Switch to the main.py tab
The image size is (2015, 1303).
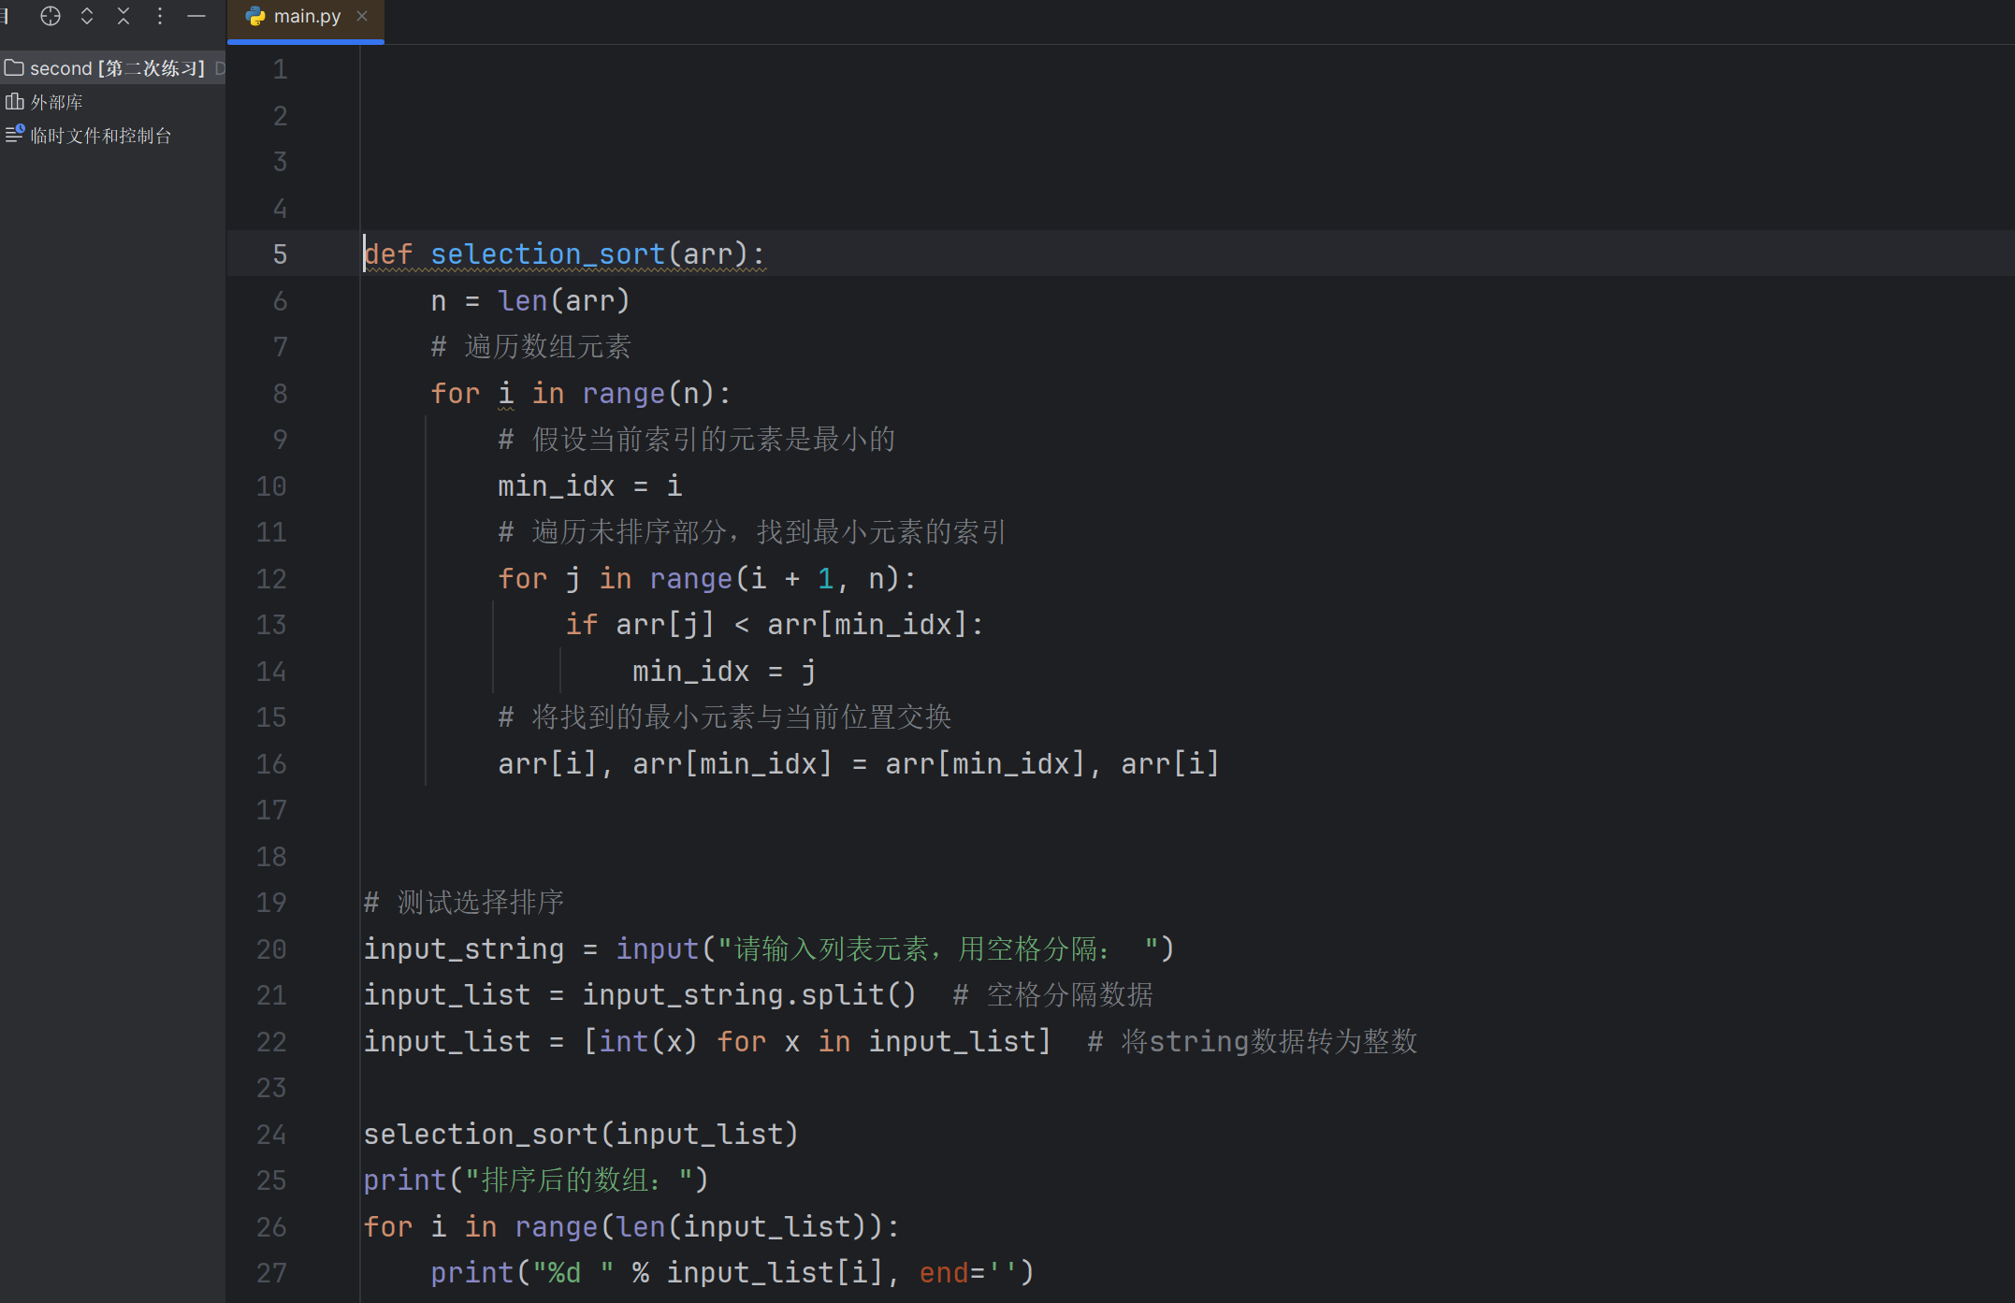click(x=305, y=16)
